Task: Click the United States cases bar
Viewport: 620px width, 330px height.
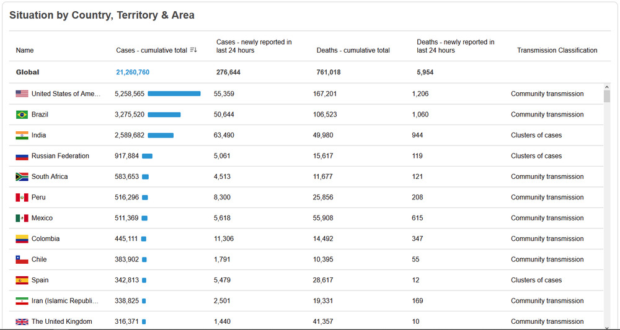Action: tap(174, 94)
